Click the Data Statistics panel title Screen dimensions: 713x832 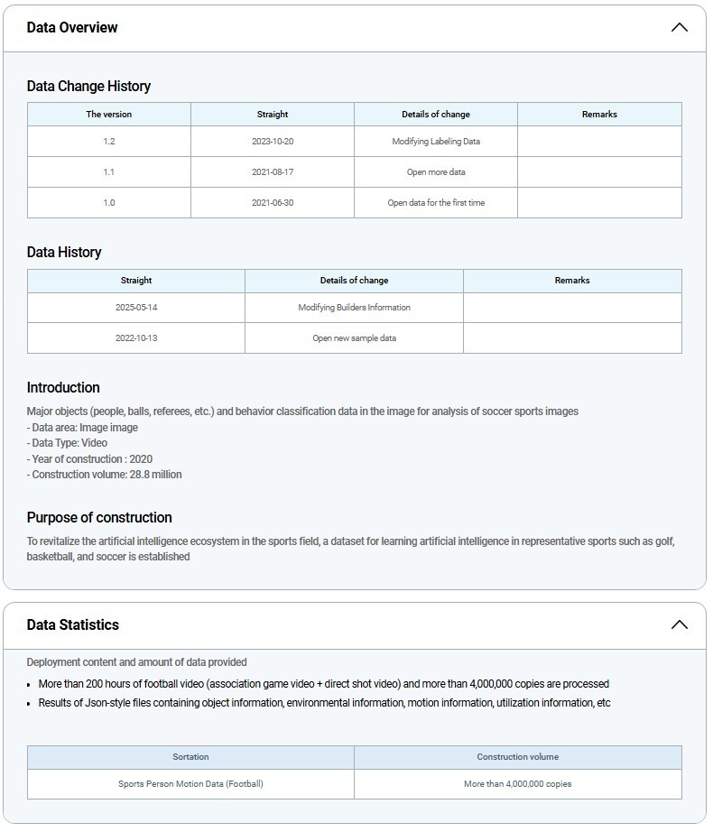tap(73, 625)
